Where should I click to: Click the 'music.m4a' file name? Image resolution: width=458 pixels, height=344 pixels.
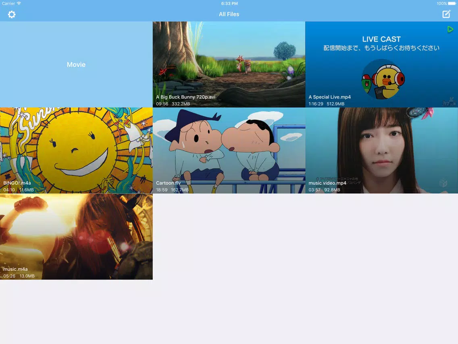pyautogui.click(x=15, y=269)
